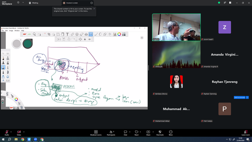Viewport: 252px width, 142px height.
Task: Open audio options arrow beside Audio
Action: tap(11, 132)
